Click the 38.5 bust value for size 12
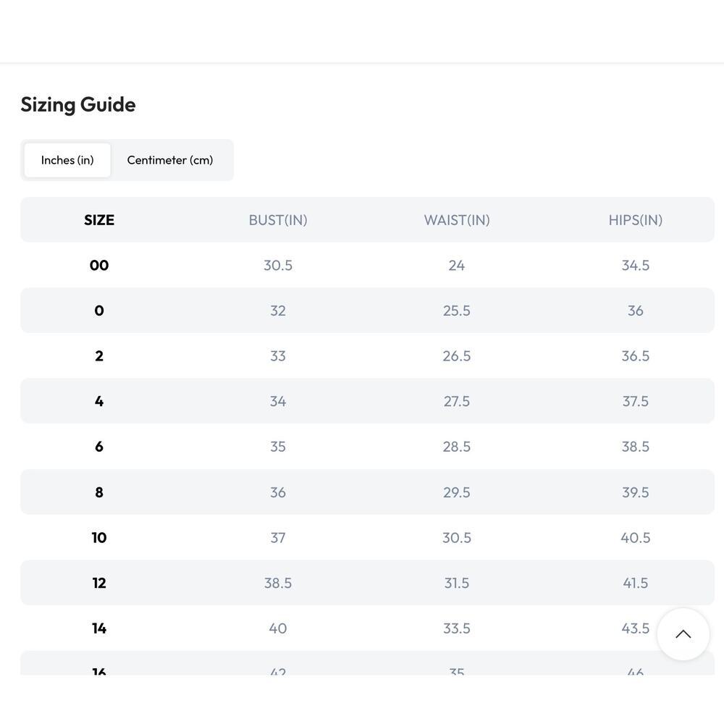The height and width of the screenshot is (724, 724). 278,583
